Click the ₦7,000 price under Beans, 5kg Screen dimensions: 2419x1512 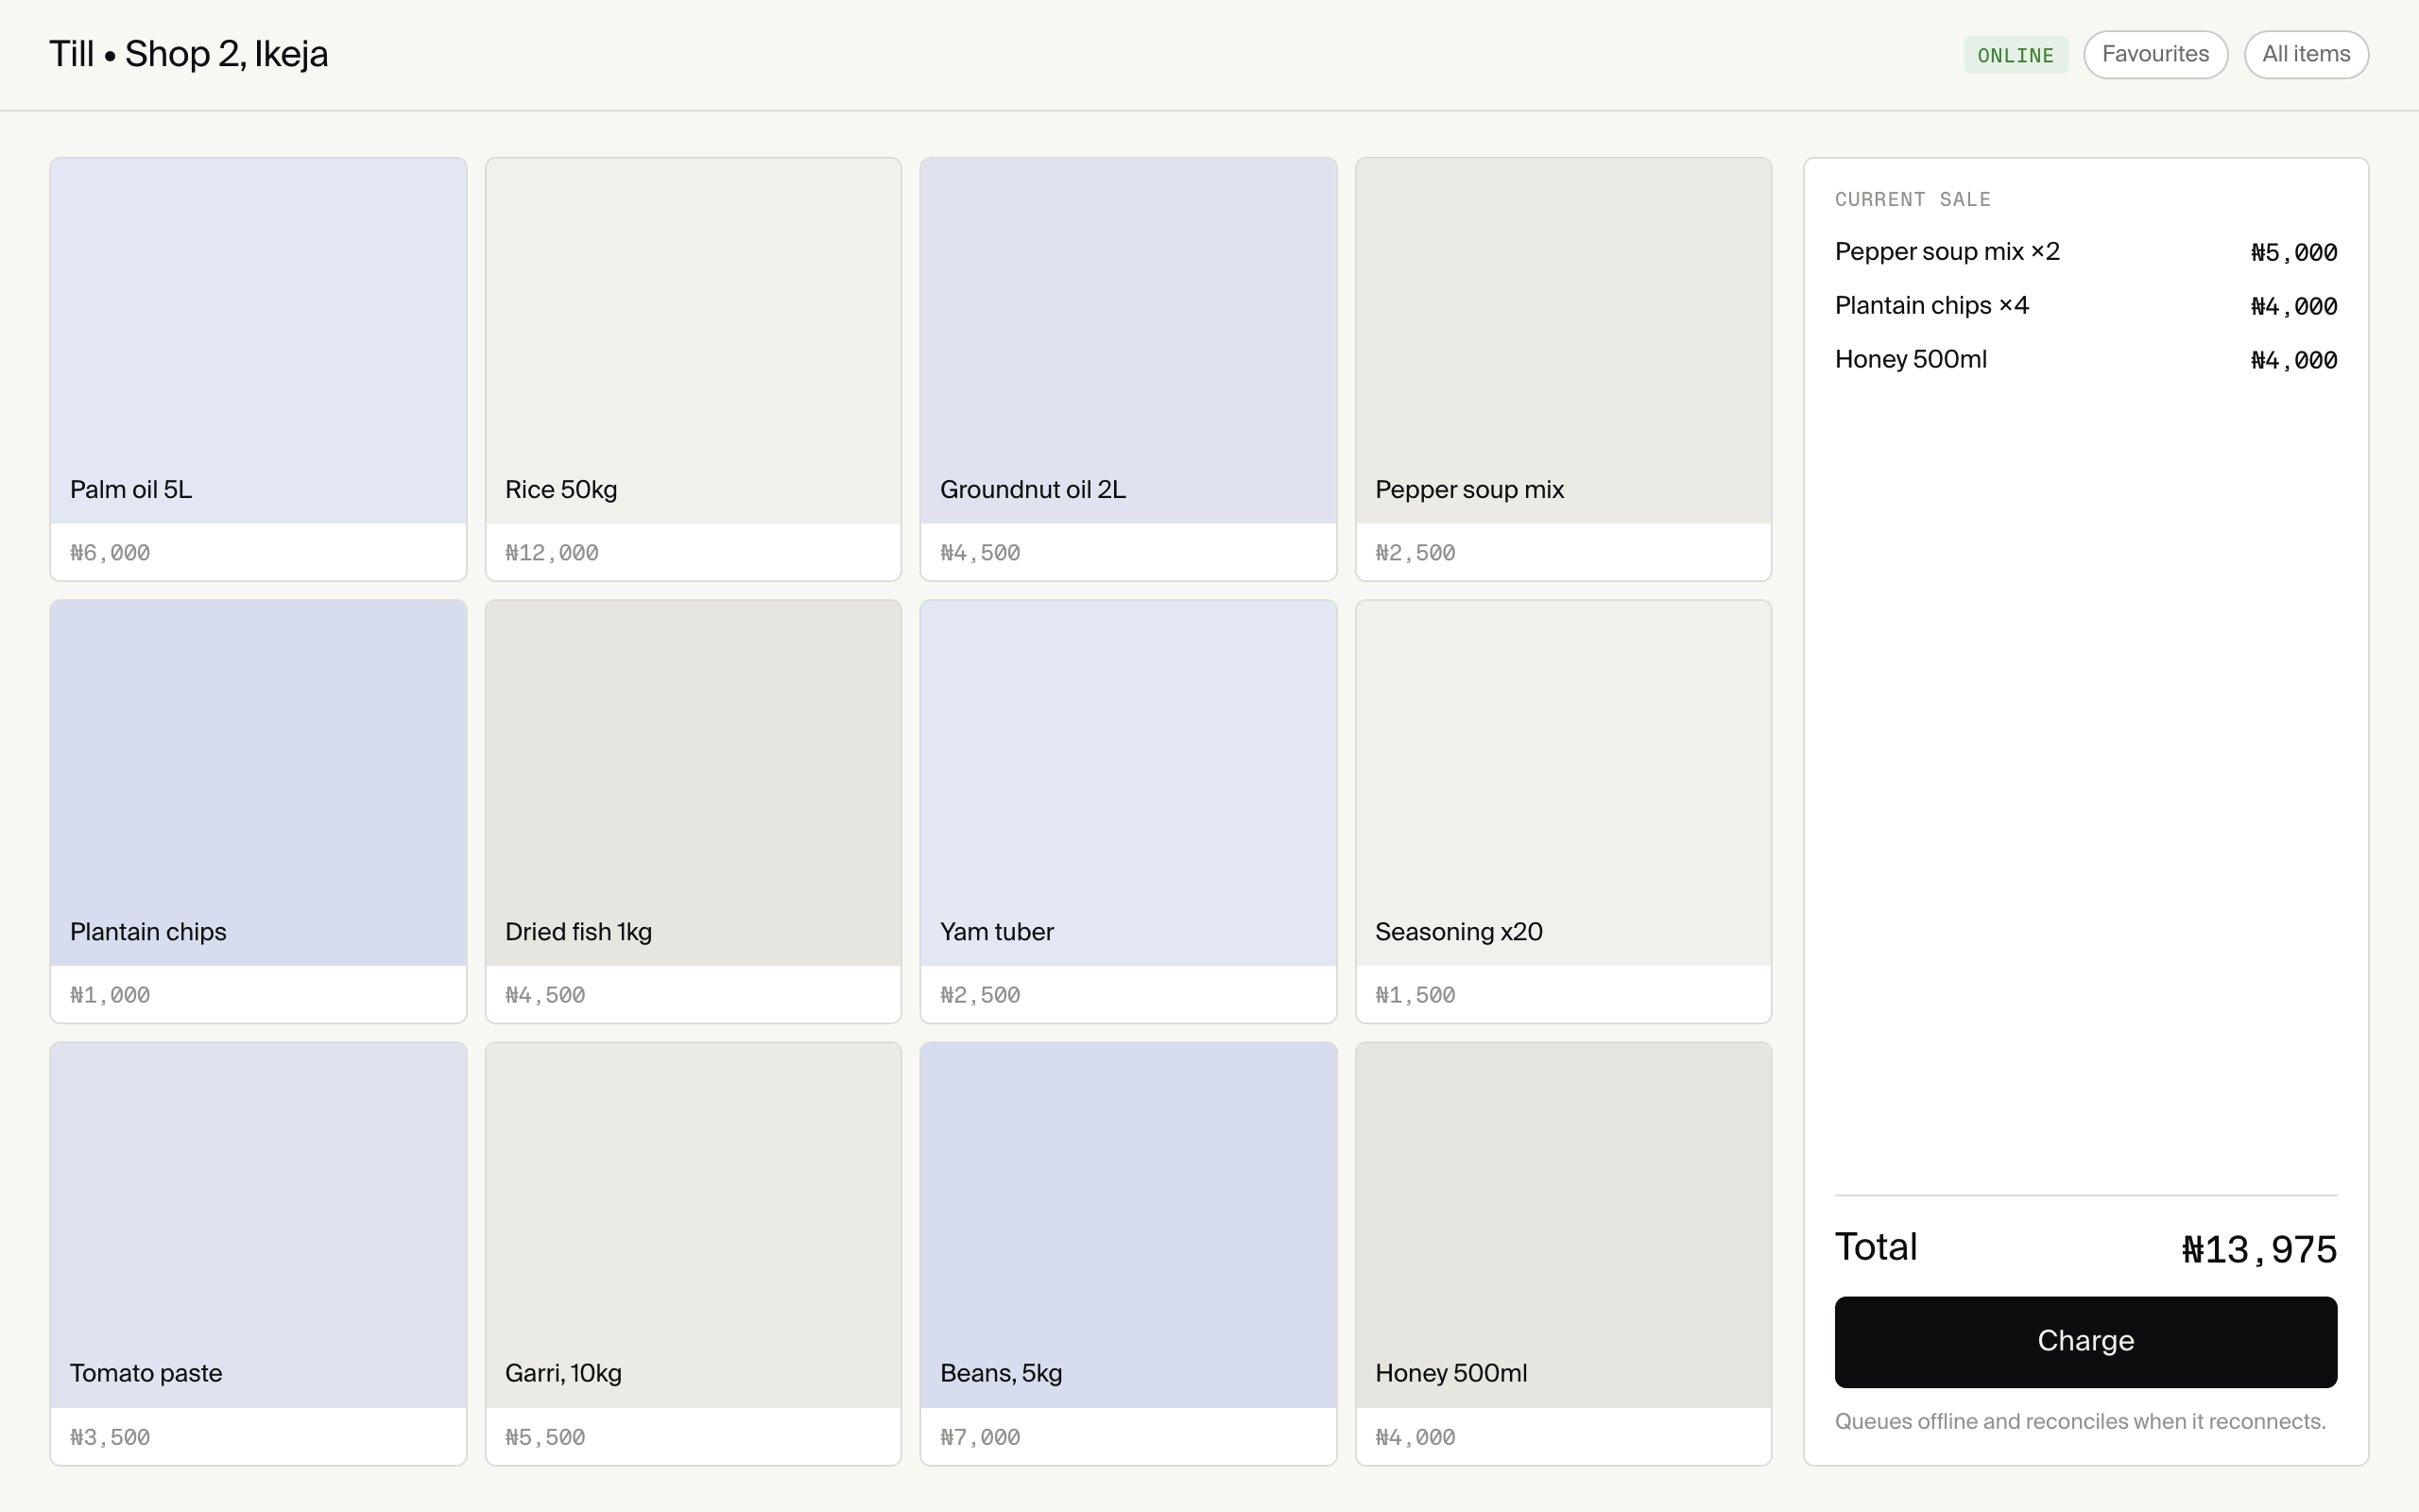(x=980, y=1437)
